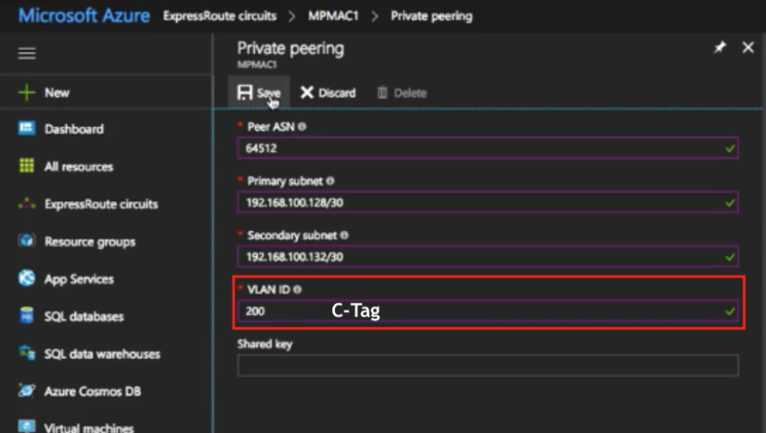Click the SQL databases icon
Viewport: 766px width, 433px height.
(x=26, y=316)
